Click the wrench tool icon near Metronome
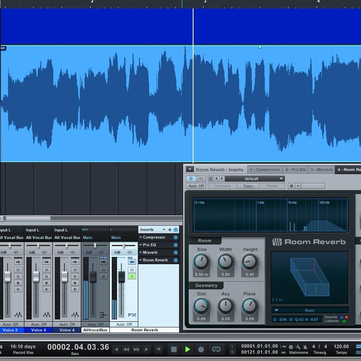 pos(298,347)
